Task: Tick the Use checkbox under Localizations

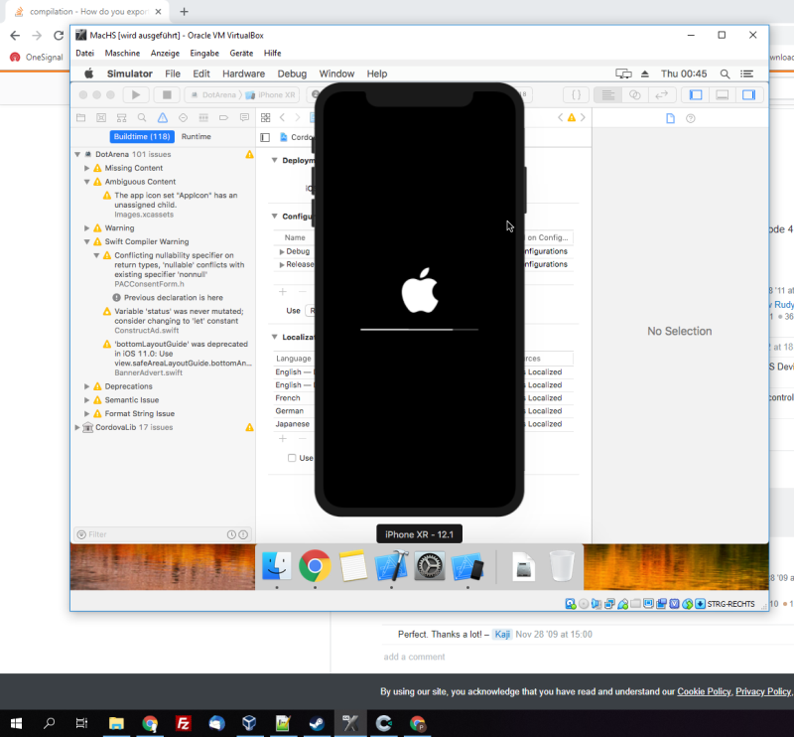Action: (x=292, y=458)
